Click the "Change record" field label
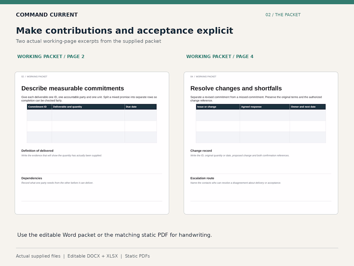 click(x=201, y=151)
